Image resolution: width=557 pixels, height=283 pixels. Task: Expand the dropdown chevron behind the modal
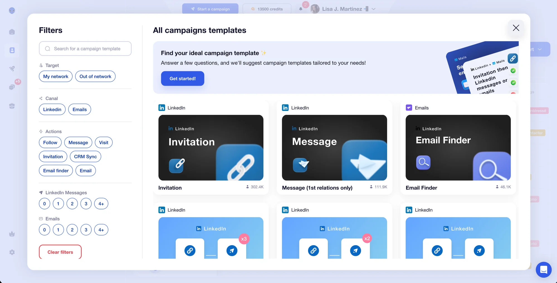pos(540,49)
